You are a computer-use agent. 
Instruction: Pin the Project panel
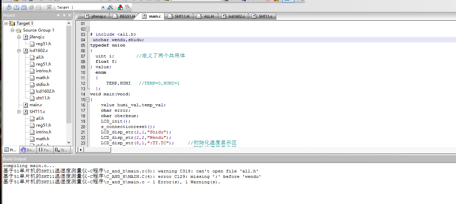(64, 15)
